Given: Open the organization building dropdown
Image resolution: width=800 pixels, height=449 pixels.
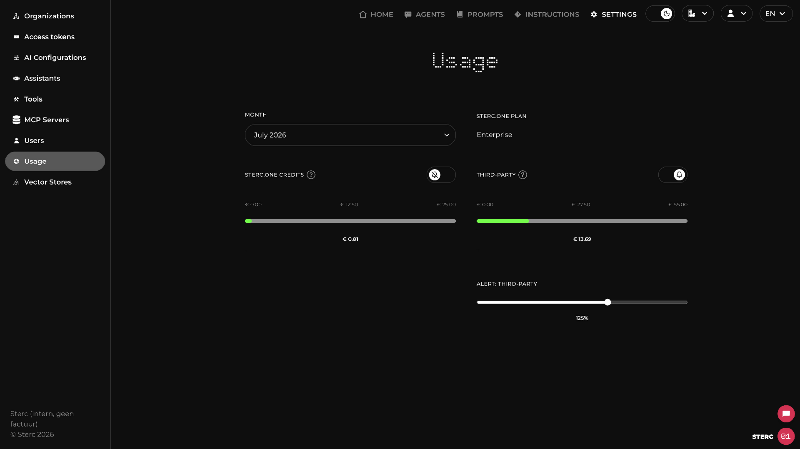Looking at the screenshot, I should pos(697,14).
